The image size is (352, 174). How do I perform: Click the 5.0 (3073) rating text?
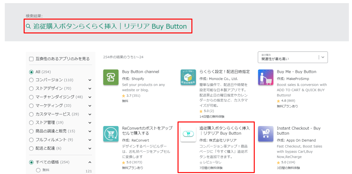click(x=134, y=162)
